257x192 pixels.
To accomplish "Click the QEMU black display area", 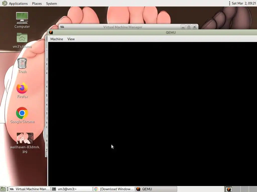I will point(152,114).
